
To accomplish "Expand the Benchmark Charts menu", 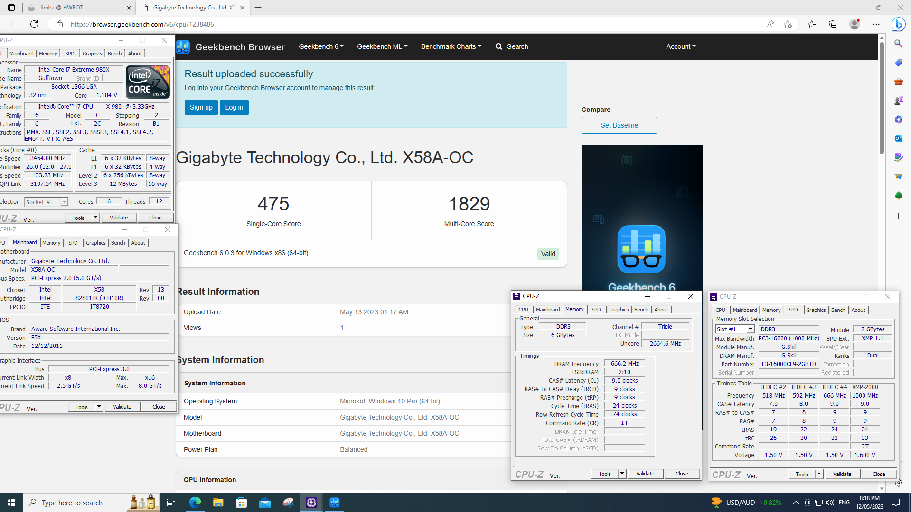I will [451, 46].
